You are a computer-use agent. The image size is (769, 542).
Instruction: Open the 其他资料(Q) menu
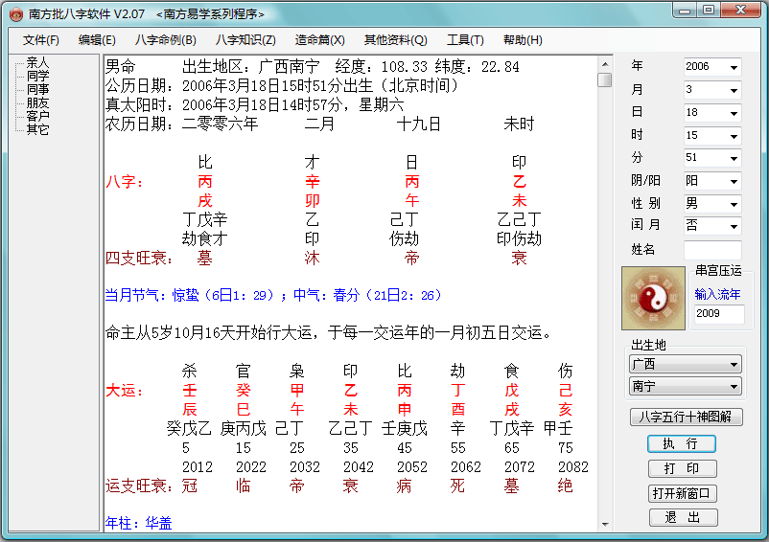[395, 40]
